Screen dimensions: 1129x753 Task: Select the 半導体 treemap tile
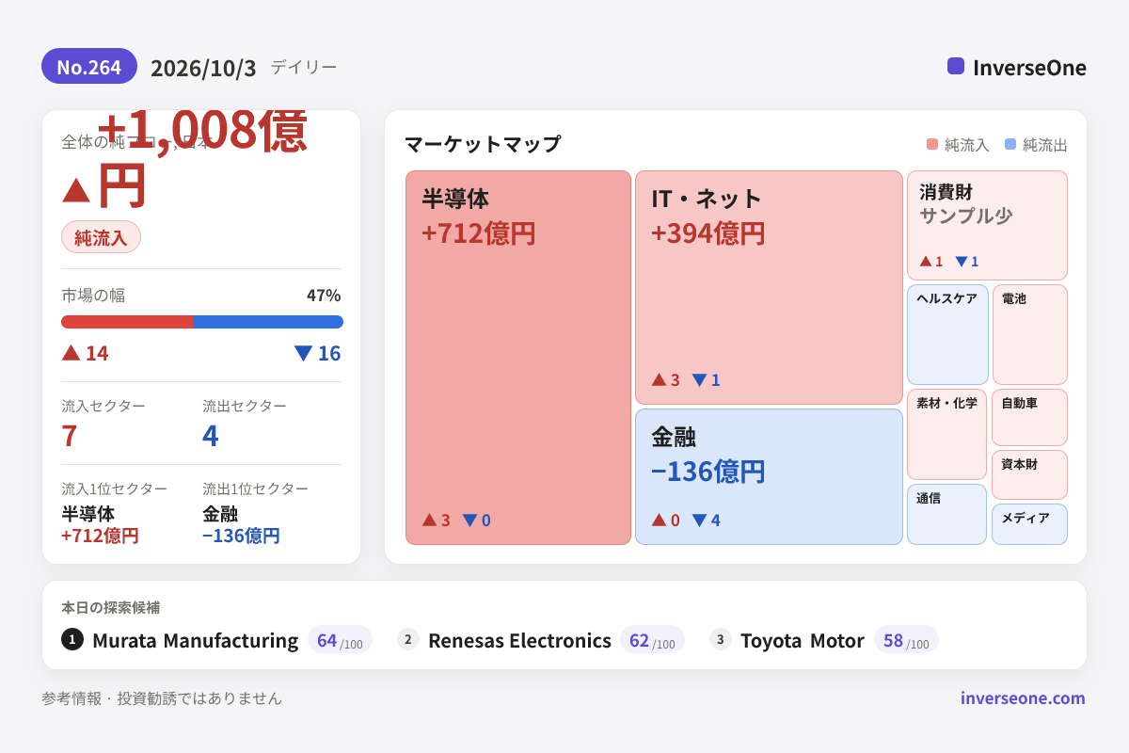pos(518,358)
